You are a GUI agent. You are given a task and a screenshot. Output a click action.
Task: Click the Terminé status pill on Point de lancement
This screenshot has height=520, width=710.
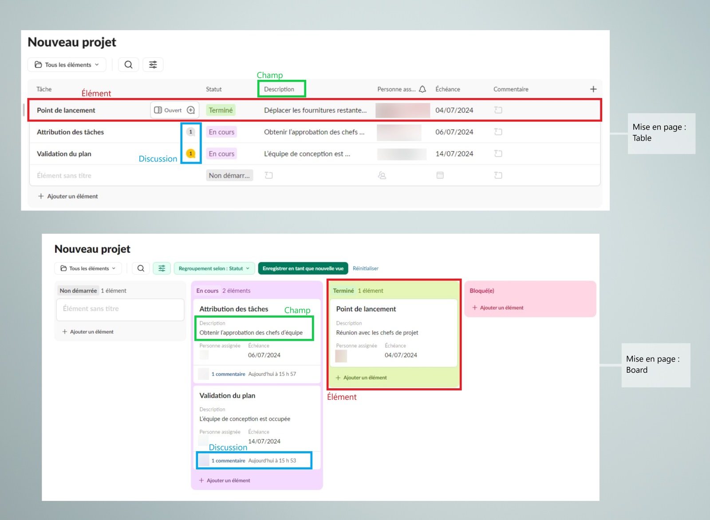[221, 110]
